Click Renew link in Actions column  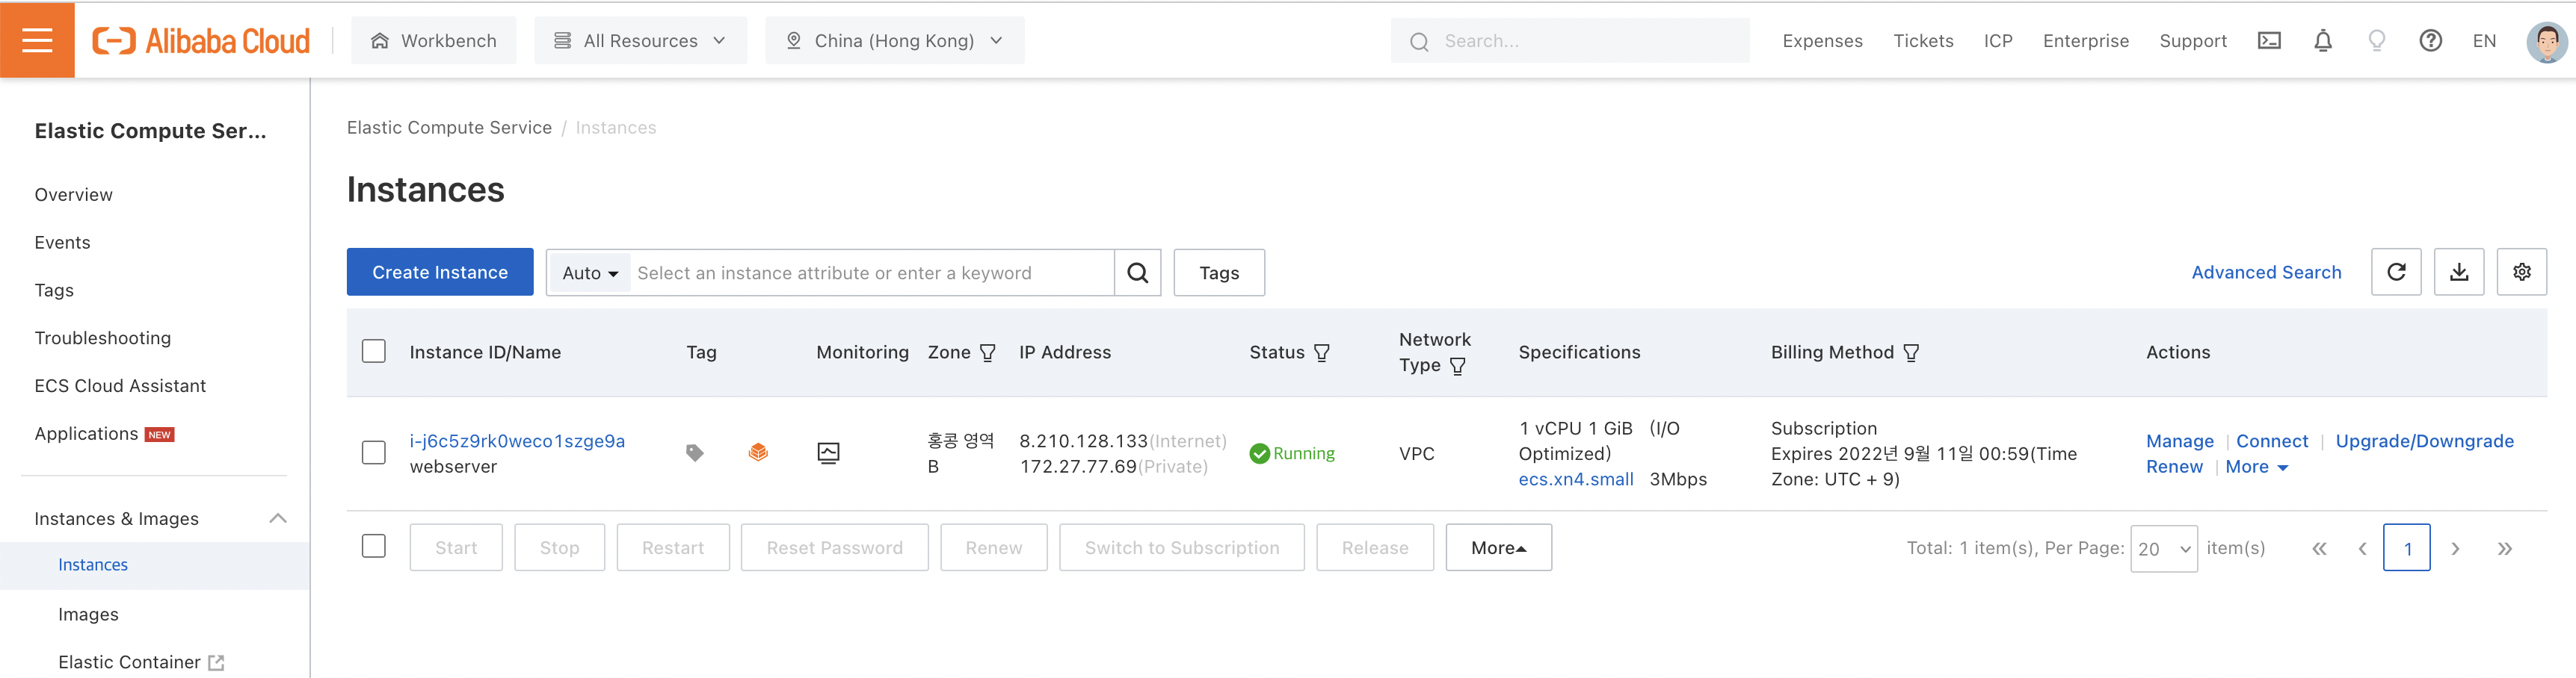click(2174, 467)
